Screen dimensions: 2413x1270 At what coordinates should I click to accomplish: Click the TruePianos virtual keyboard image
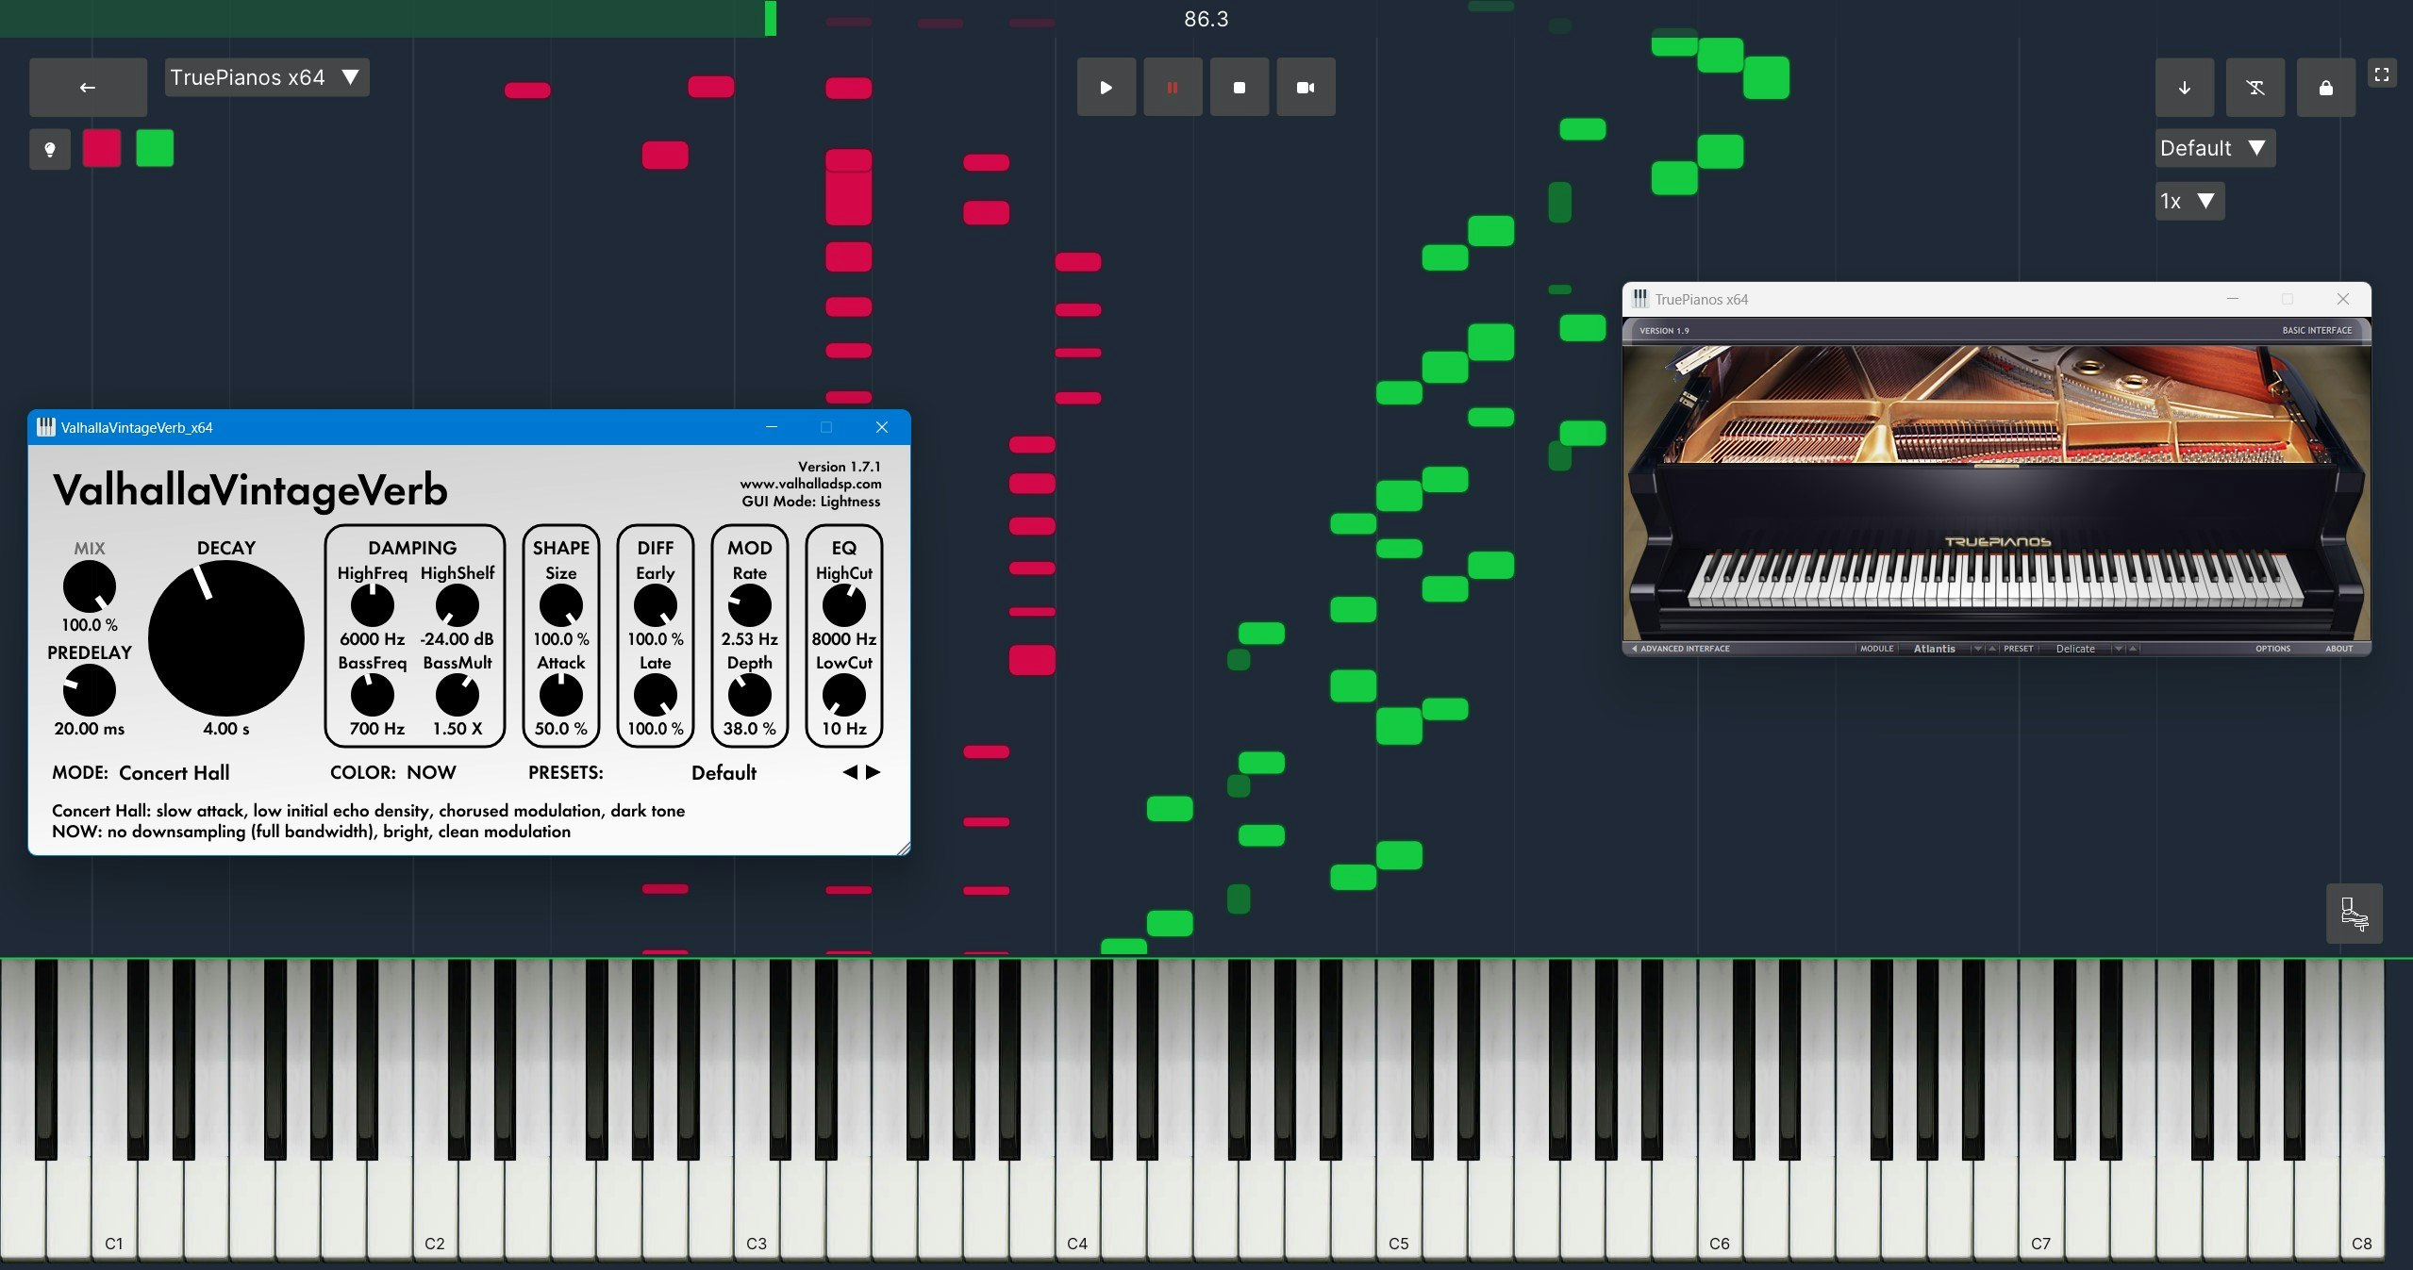pyautogui.click(x=1995, y=580)
